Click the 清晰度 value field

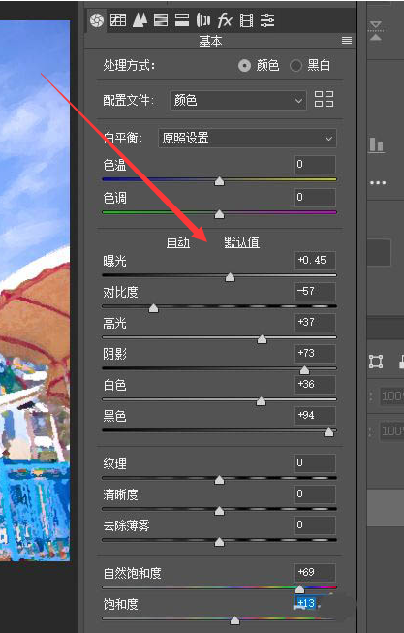(315, 493)
